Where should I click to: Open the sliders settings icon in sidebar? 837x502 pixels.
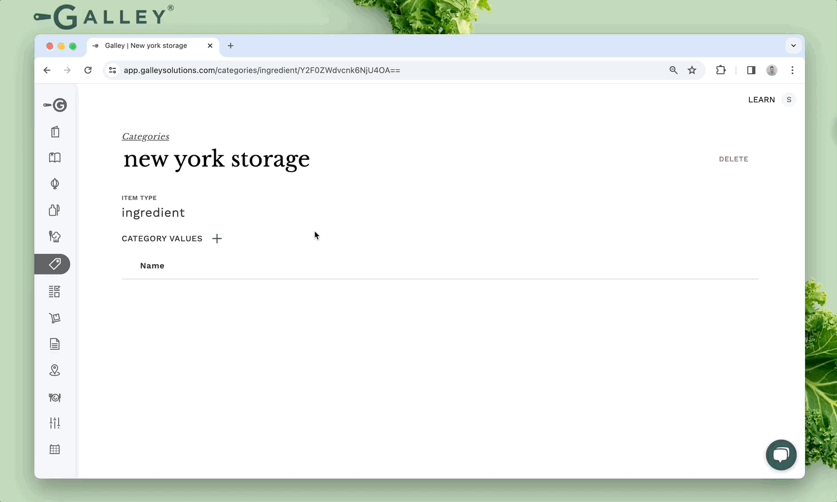click(55, 423)
